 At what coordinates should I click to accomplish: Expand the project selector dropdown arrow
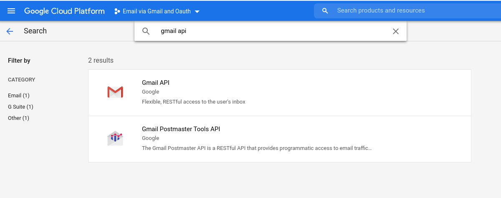point(197,12)
